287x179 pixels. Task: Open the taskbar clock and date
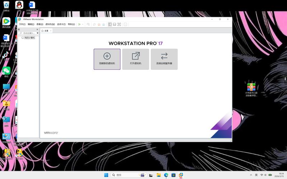[x=279, y=175]
